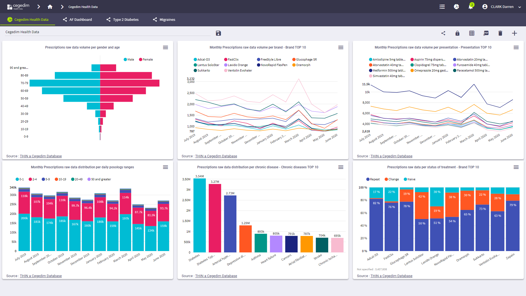Edit the dashboard name field
This screenshot has height=296, width=526.
(x=108, y=32)
